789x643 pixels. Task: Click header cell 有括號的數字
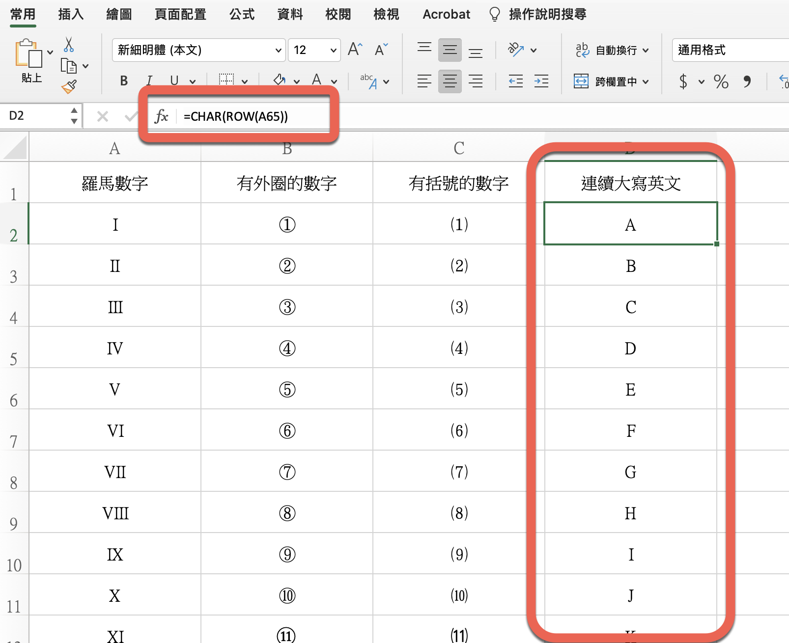click(459, 183)
